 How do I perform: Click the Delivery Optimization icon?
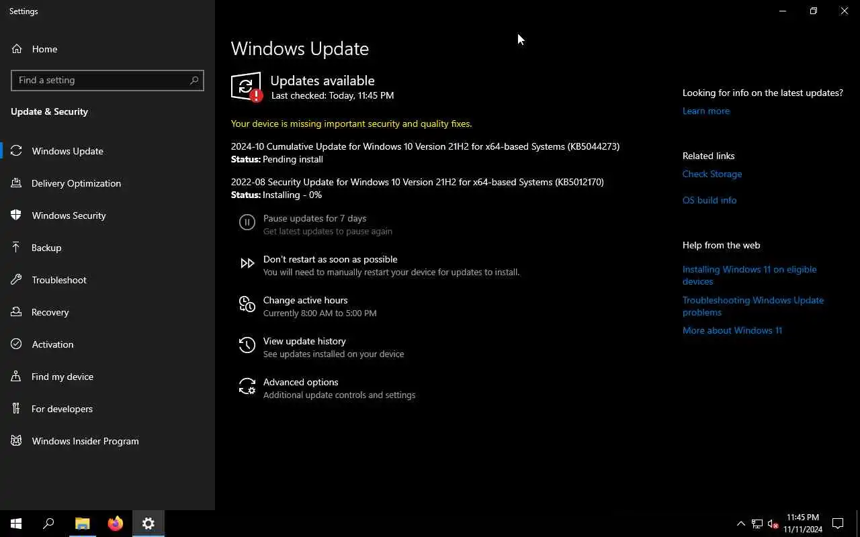(x=17, y=183)
